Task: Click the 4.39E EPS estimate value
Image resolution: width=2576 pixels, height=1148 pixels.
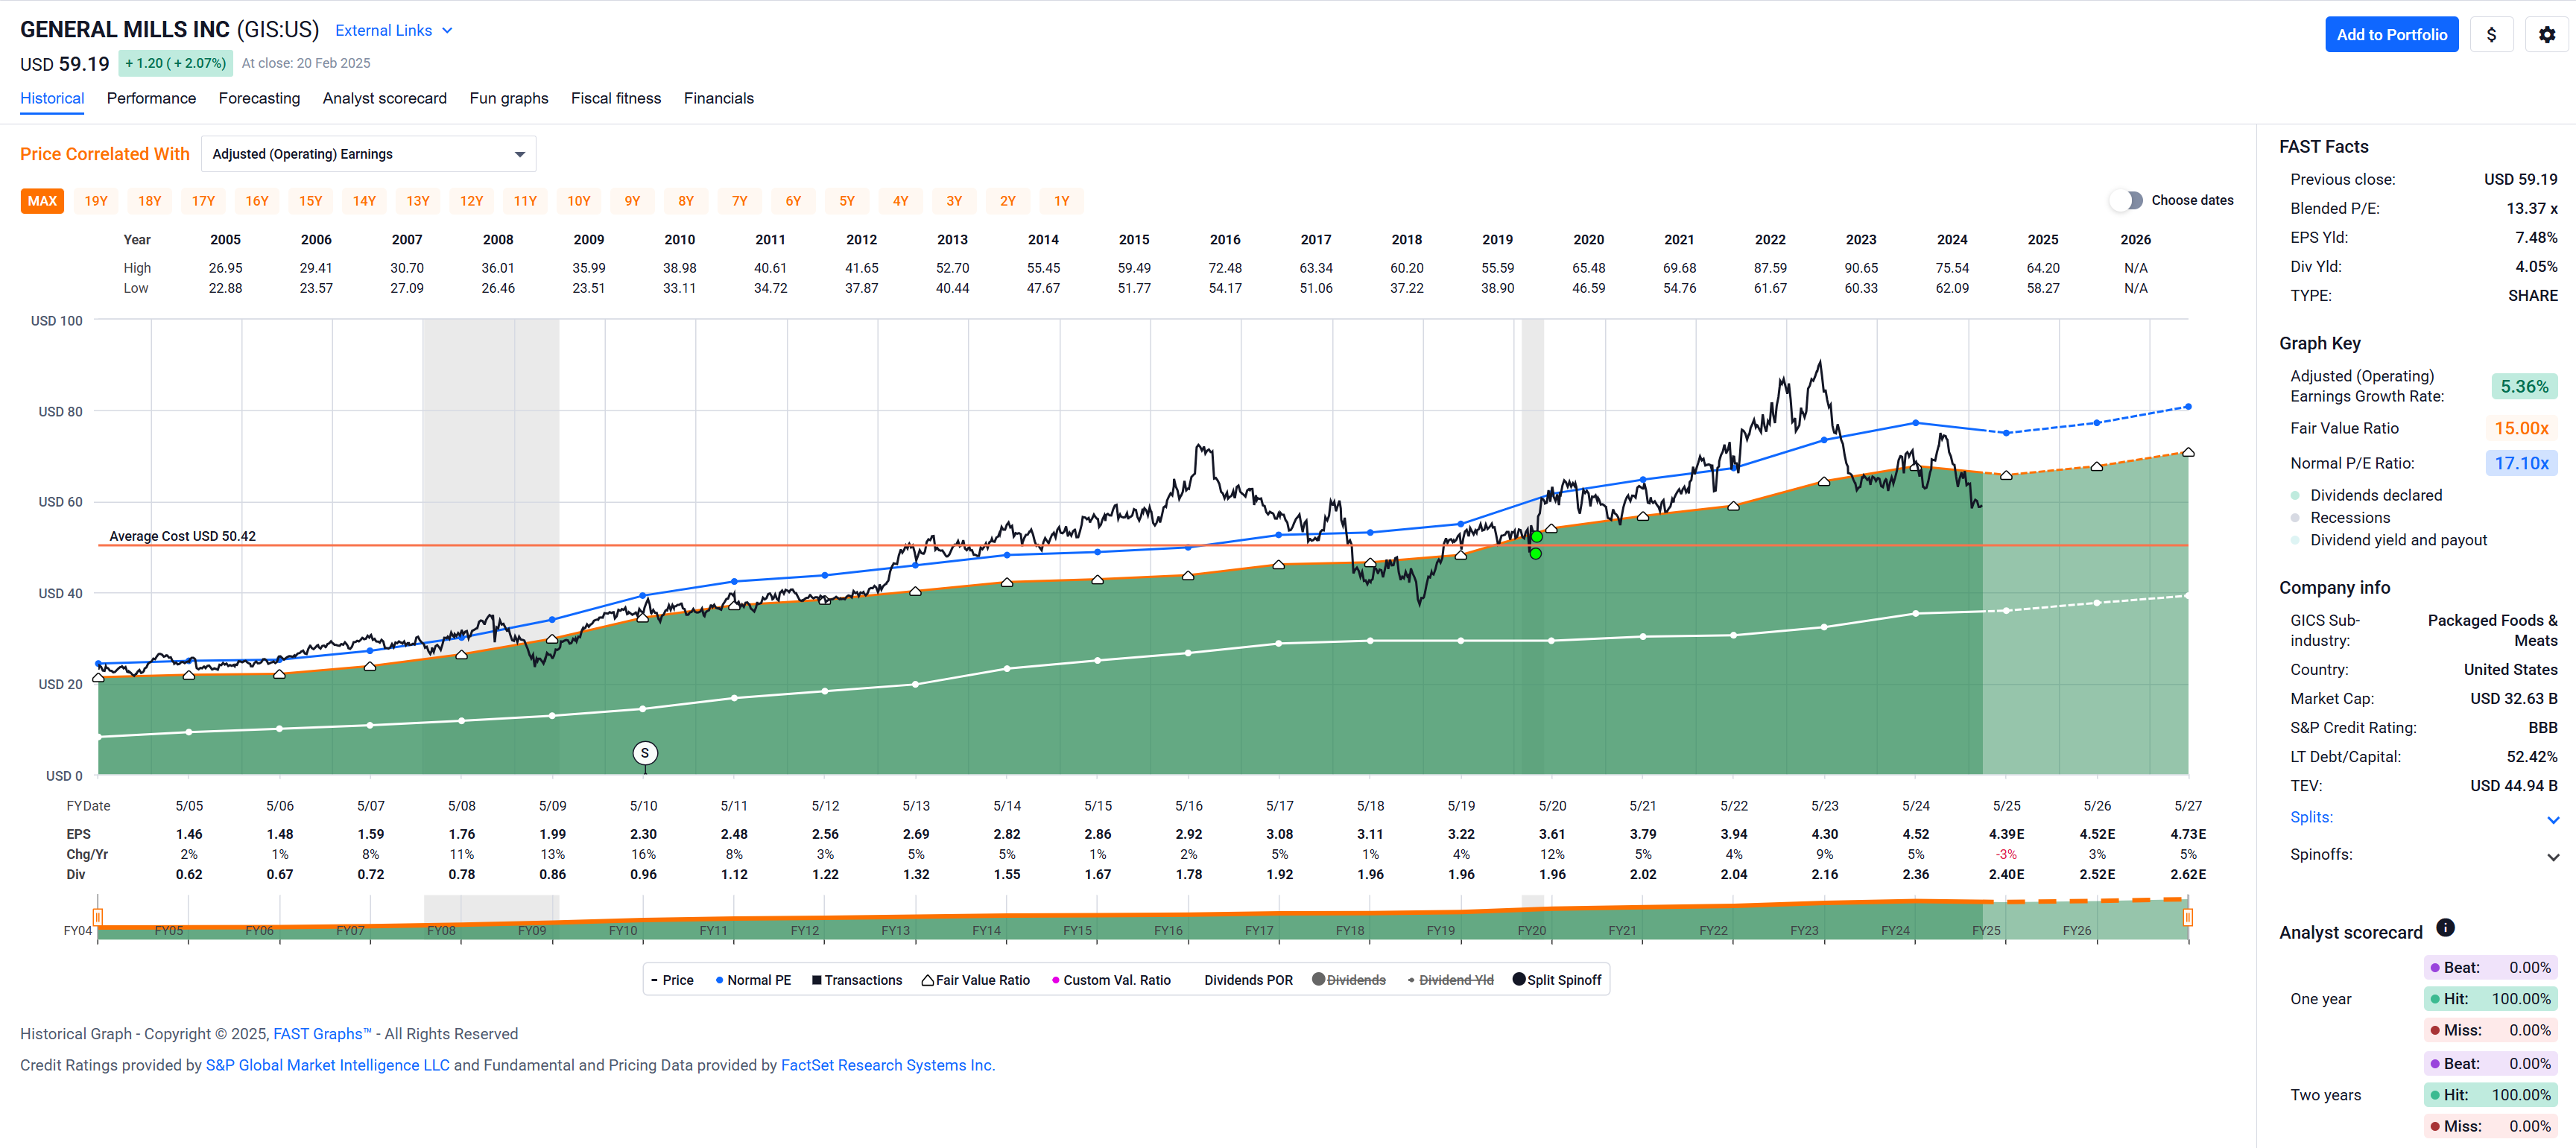Action: (2006, 834)
